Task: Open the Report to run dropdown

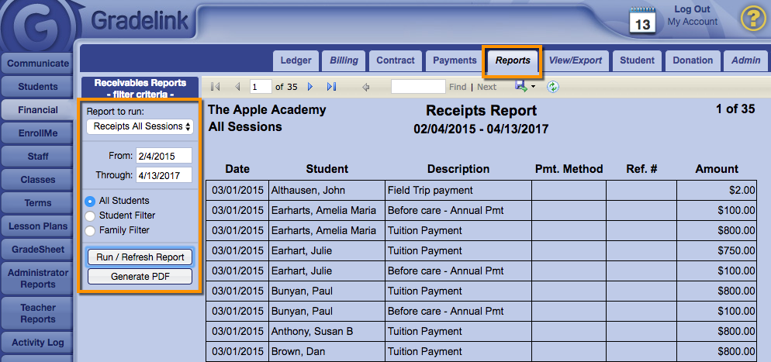Action: pyautogui.click(x=140, y=126)
